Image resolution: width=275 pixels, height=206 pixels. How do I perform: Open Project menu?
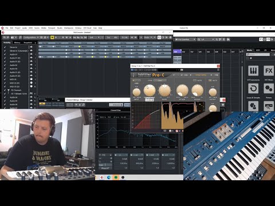point(18,28)
